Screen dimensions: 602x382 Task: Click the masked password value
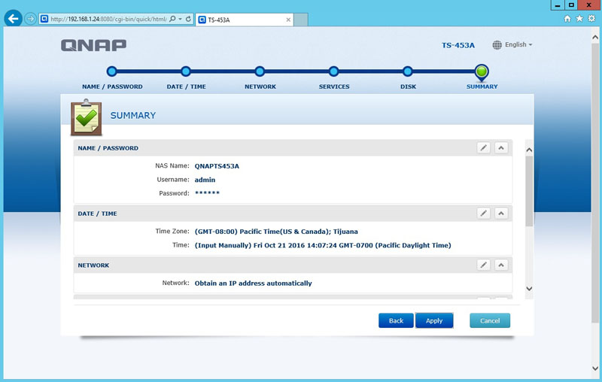tap(207, 193)
